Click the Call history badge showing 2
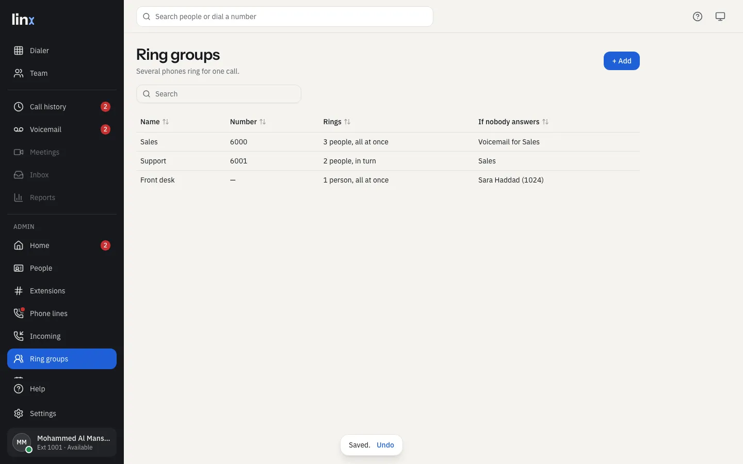 pyautogui.click(x=105, y=107)
